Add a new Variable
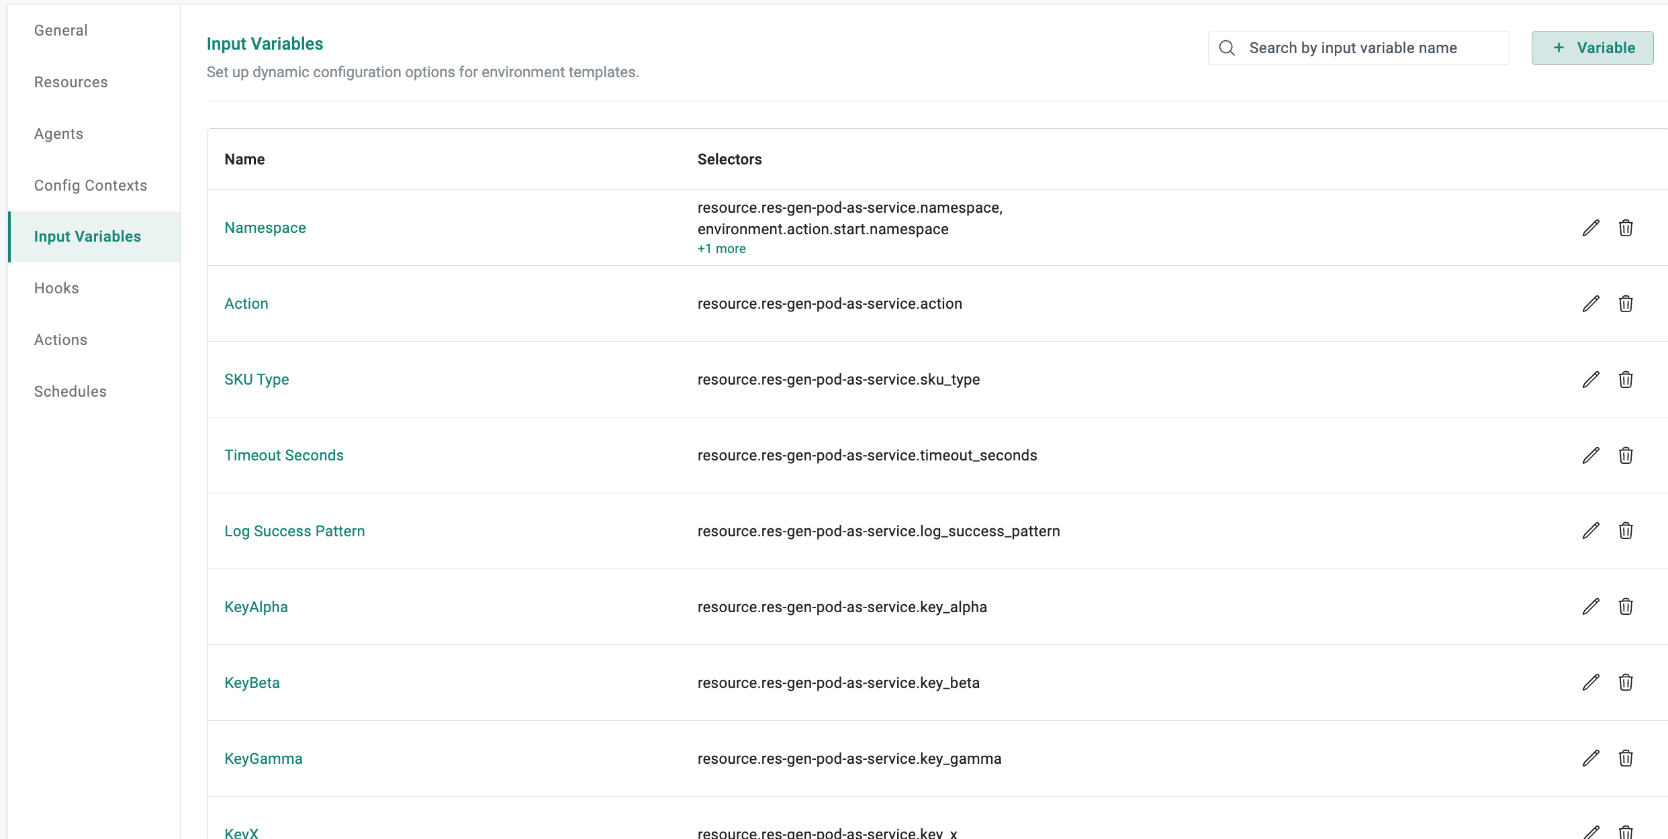 coord(1592,48)
